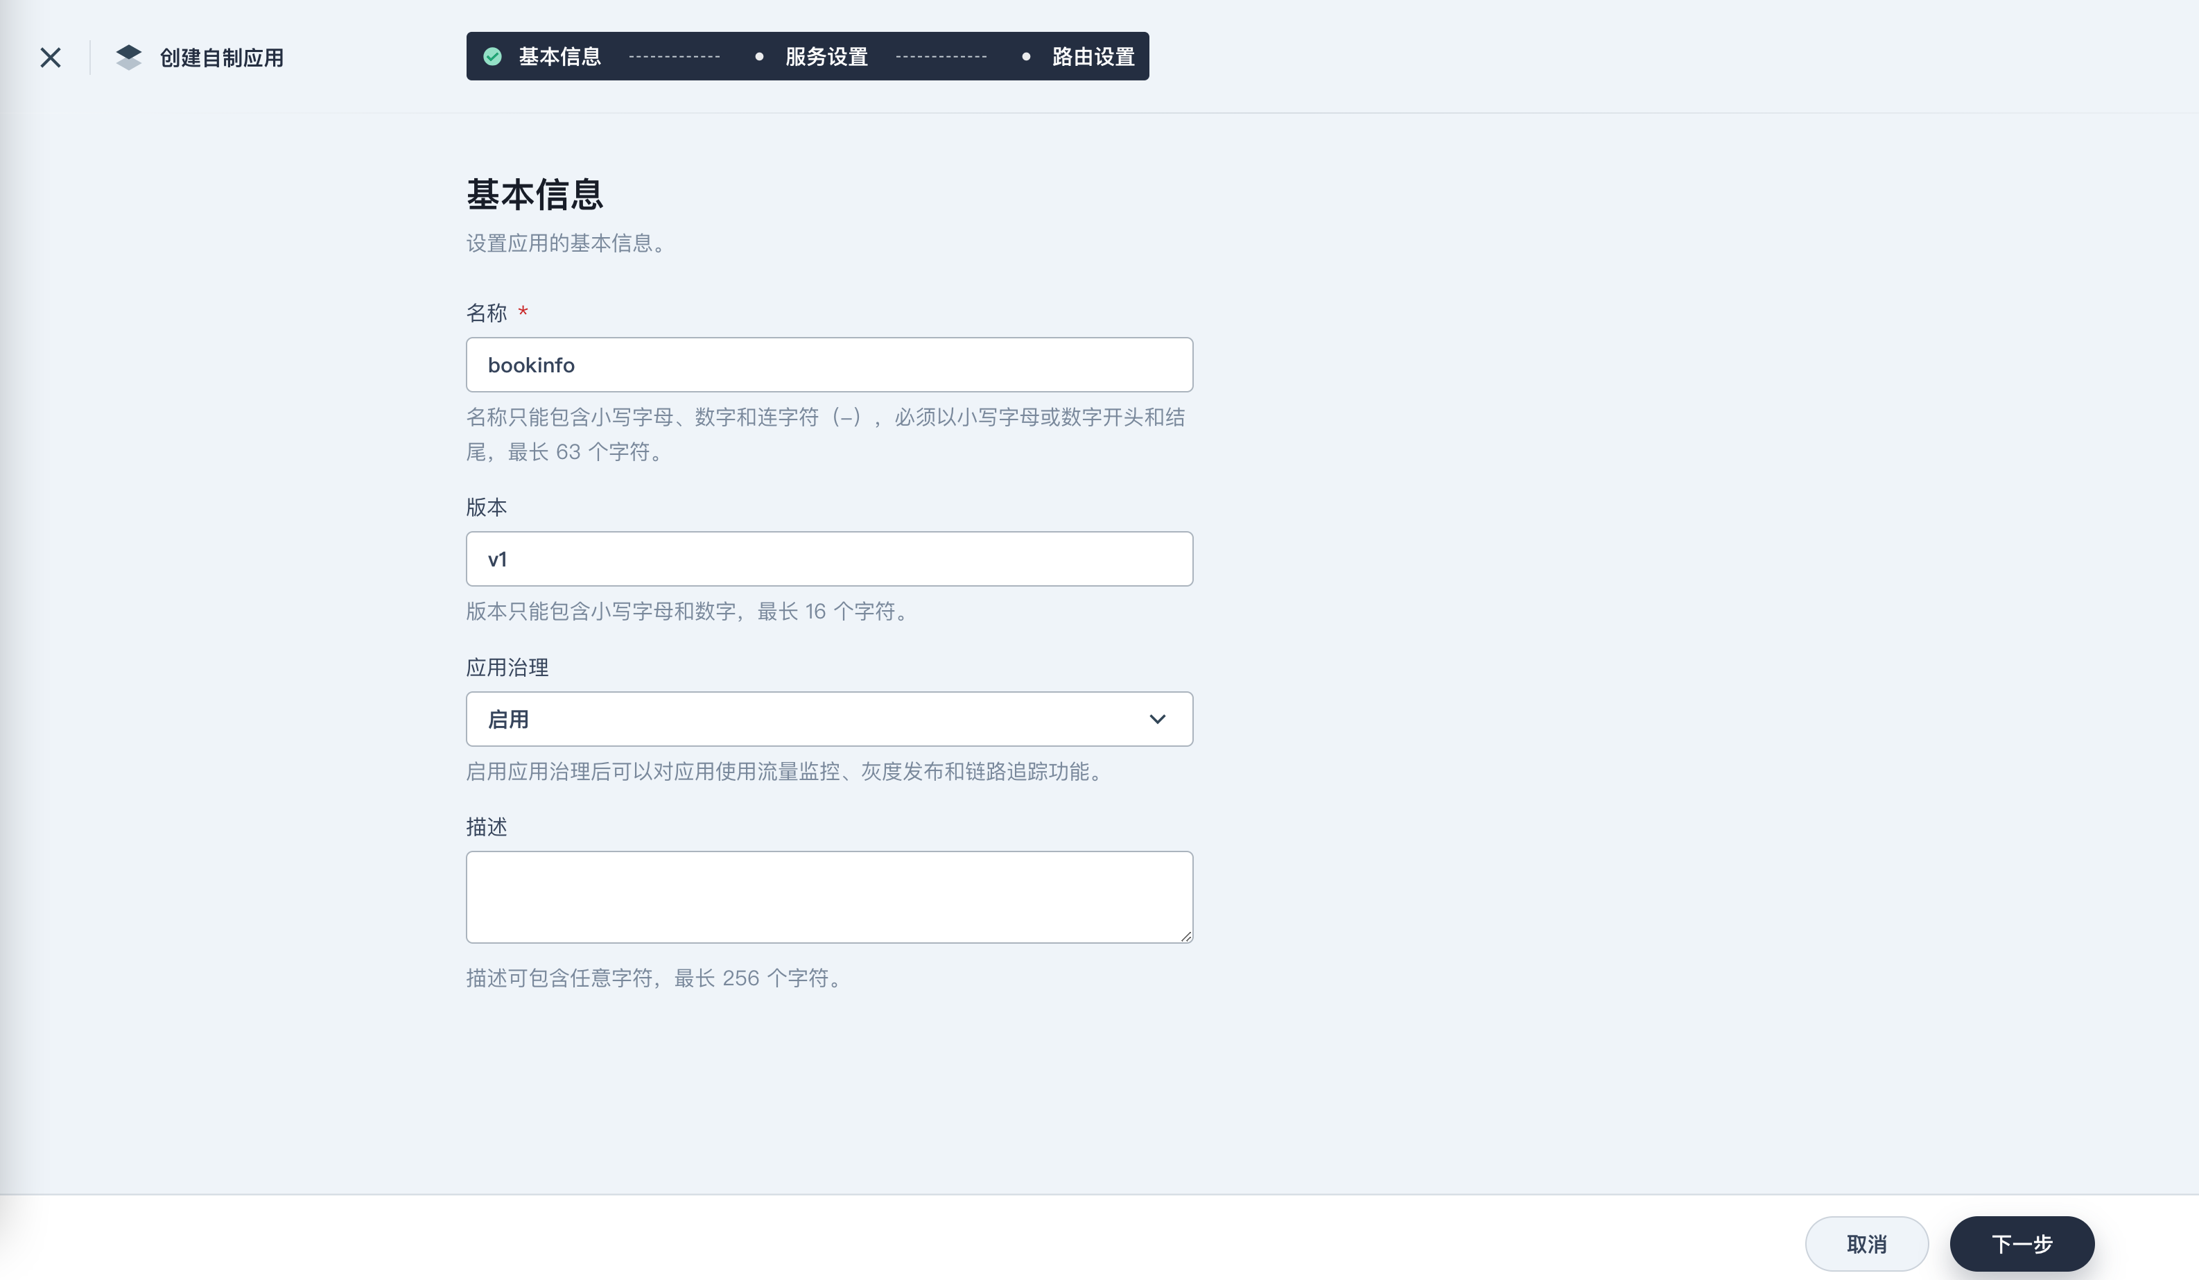Open the 应用治理 dropdown showing 启用
2199x1280 pixels.
pos(829,719)
